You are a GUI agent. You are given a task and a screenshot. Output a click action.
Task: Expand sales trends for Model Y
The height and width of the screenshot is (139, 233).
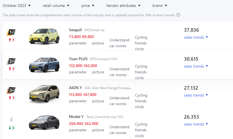pos(196,124)
